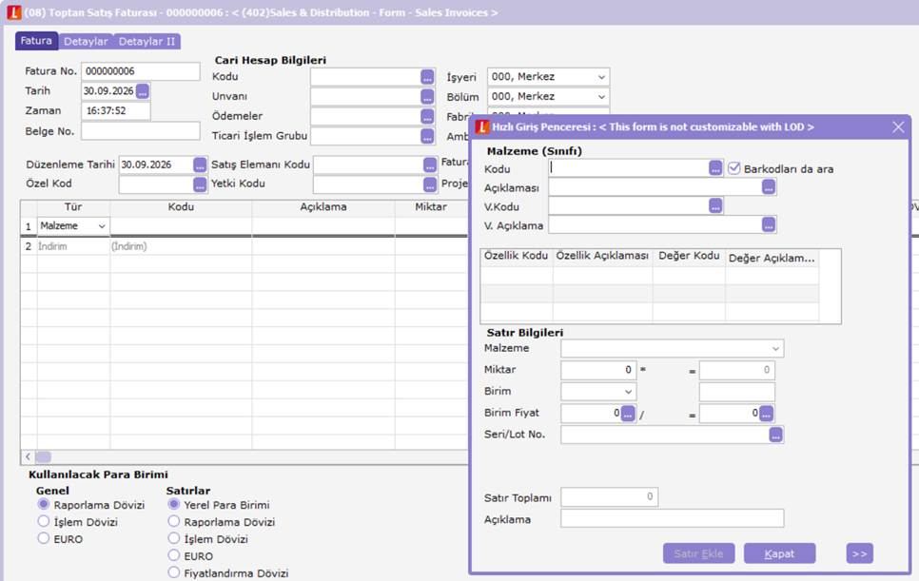This screenshot has height=581, width=919.
Task: Open lookup for Cari Hesap Kodu
Action: pyautogui.click(x=427, y=77)
